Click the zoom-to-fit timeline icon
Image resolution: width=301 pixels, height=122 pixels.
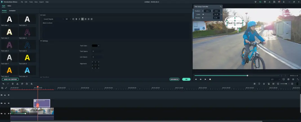coord(273,84)
